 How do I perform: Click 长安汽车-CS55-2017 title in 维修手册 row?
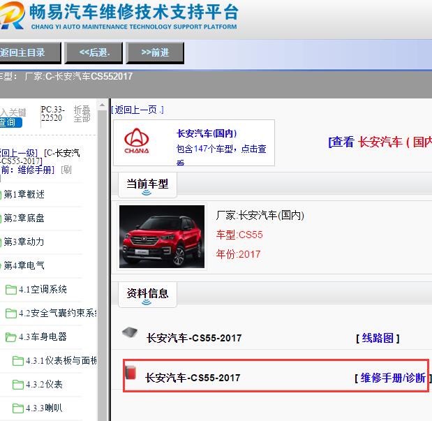193,378
